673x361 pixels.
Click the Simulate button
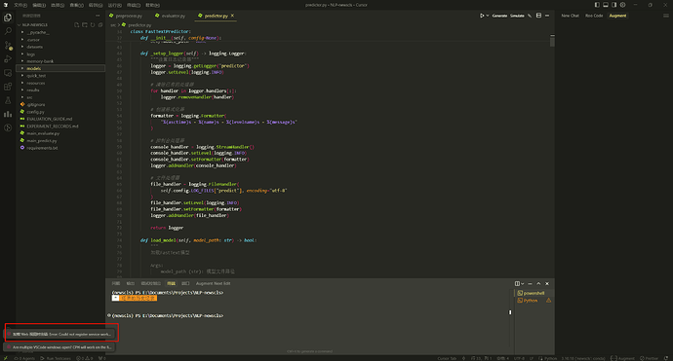[517, 16]
